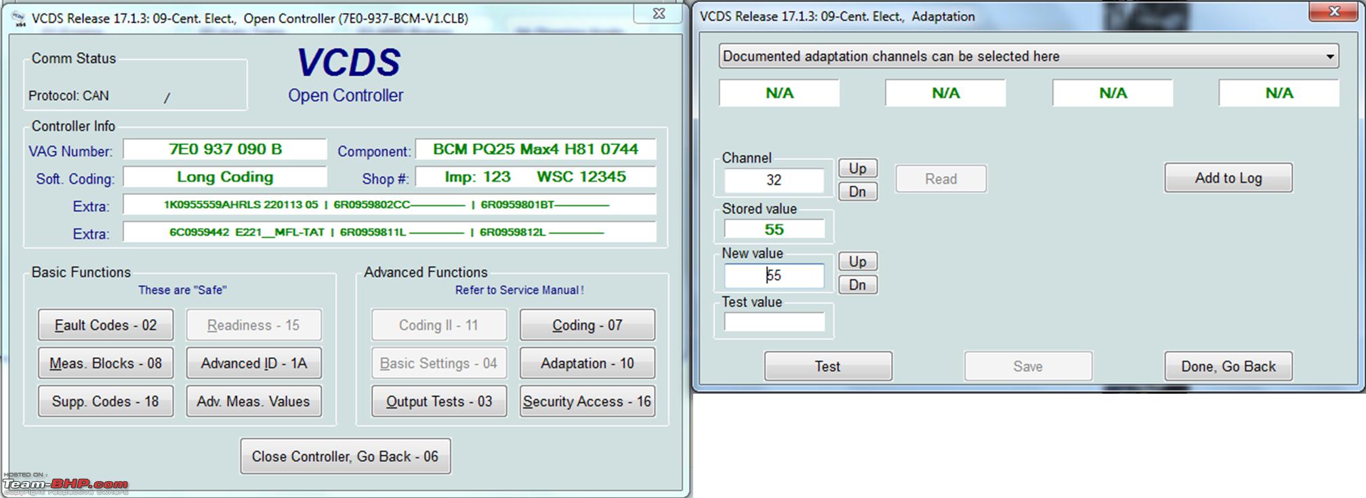Image resolution: width=1366 pixels, height=498 pixels.
Task: Open Fault Codes - 02
Action: (106, 325)
